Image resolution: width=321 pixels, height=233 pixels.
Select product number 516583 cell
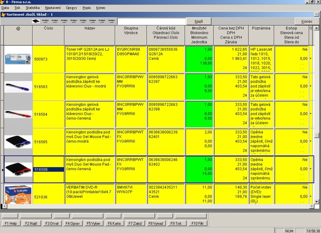48,86
